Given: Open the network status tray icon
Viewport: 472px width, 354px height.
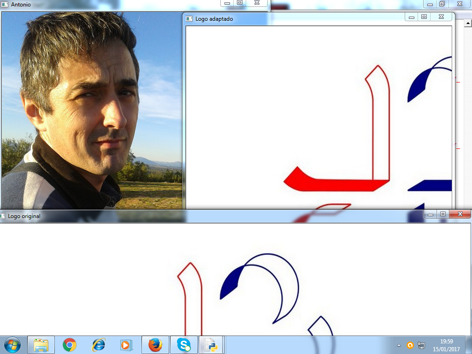Looking at the screenshot, I should coord(421,345).
